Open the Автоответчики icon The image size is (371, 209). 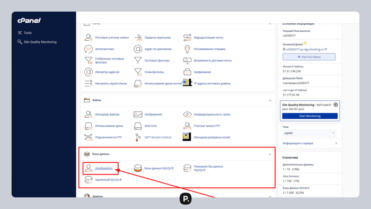pyautogui.click(x=89, y=49)
